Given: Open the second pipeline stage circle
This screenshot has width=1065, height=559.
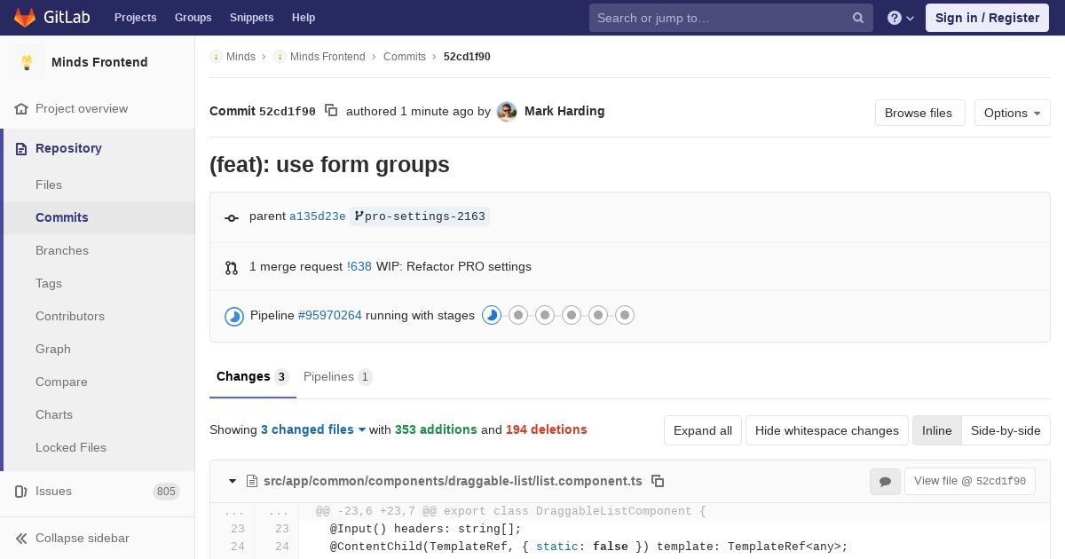Looking at the screenshot, I should [x=518, y=315].
